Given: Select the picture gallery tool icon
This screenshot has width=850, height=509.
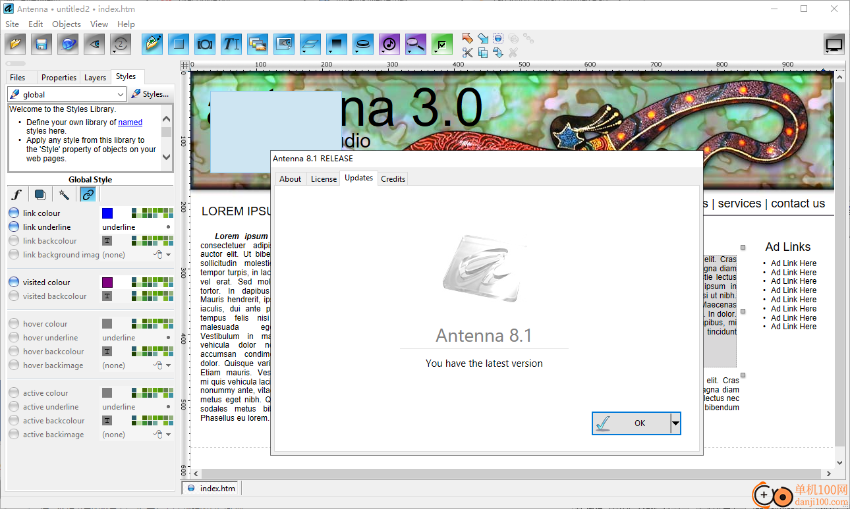Looking at the screenshot, I should point(258,44).
